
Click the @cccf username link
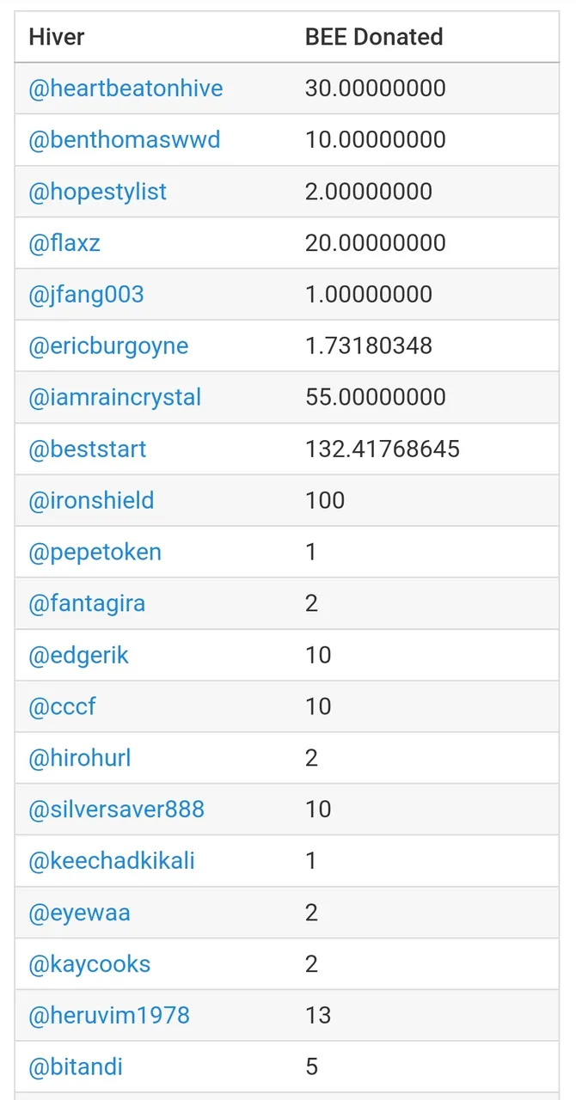click(x=63, y=706)
